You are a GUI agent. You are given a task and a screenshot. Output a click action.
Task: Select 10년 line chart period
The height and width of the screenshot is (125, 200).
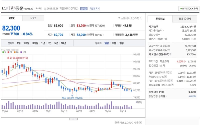(63, 43)
